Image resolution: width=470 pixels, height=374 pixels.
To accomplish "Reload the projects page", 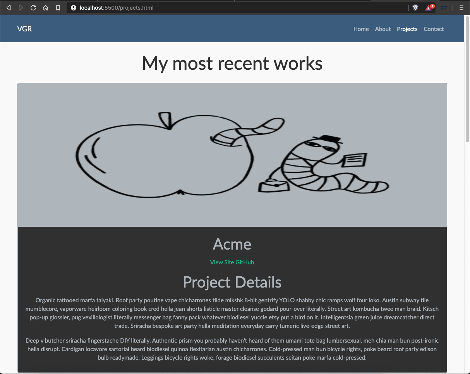I will click(33, 8).
